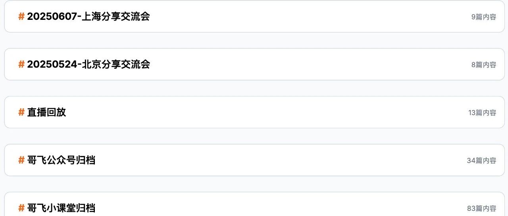The height and width of the screenshot is (216, 508).
Task: Select the hash icon for 哥飞公众号归档
Action: [21, 160]
